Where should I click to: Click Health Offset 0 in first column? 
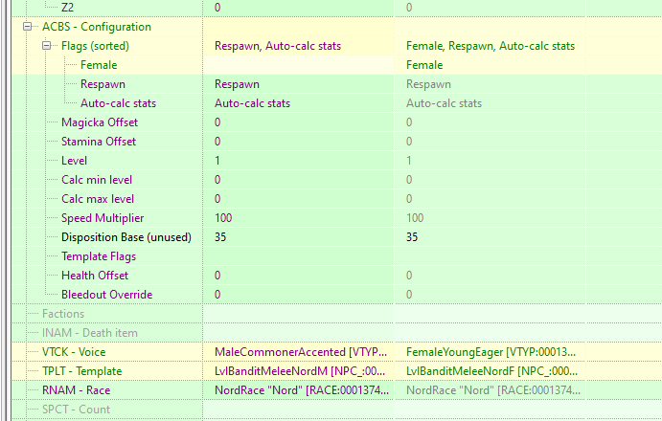(x=217, y=276)
